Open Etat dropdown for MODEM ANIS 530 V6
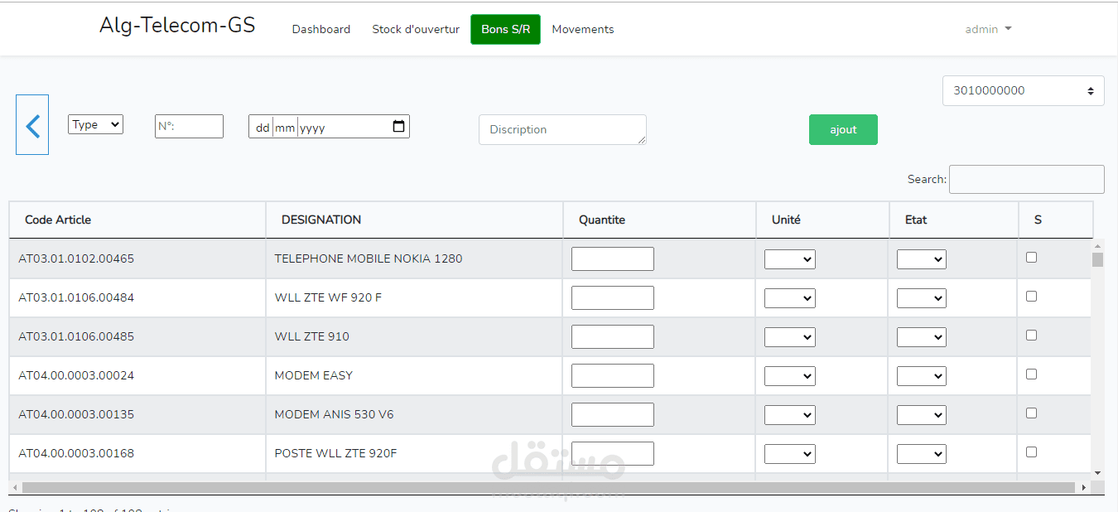 (x=922, y=415)
